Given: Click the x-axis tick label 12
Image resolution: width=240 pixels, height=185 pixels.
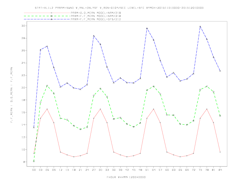Looking at the screenshot, I should (x=61, y=170).
